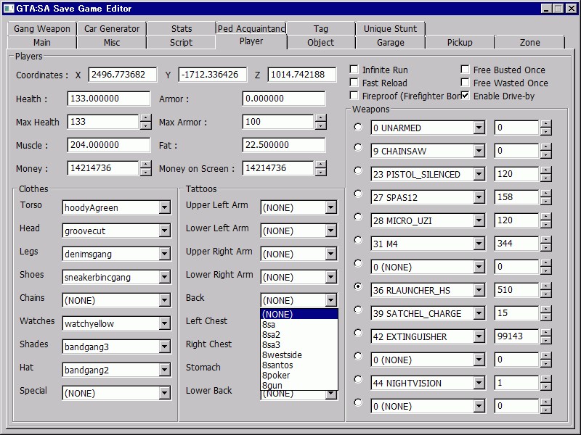This screenshot has height=435, width=581.
Task: Select the radio button for 0 UNARMED
Action: [x=358, y=128]
